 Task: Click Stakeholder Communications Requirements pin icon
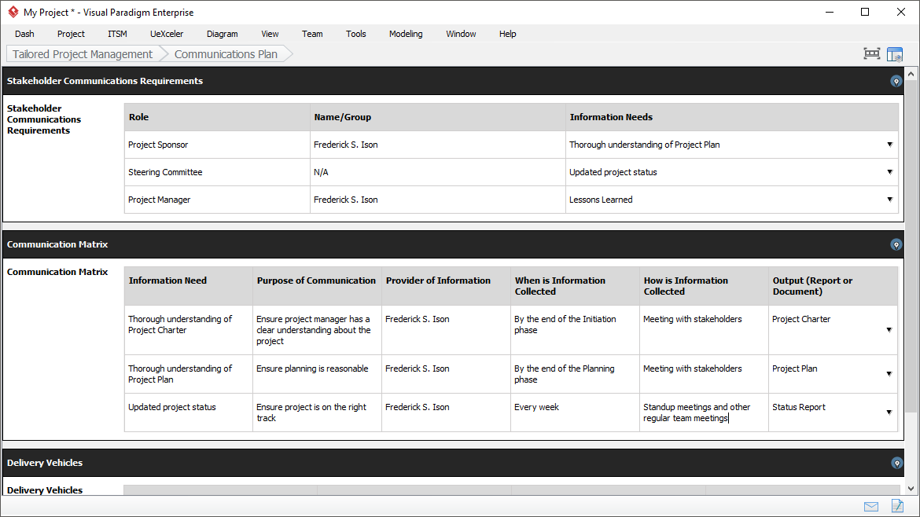point(896,82)
